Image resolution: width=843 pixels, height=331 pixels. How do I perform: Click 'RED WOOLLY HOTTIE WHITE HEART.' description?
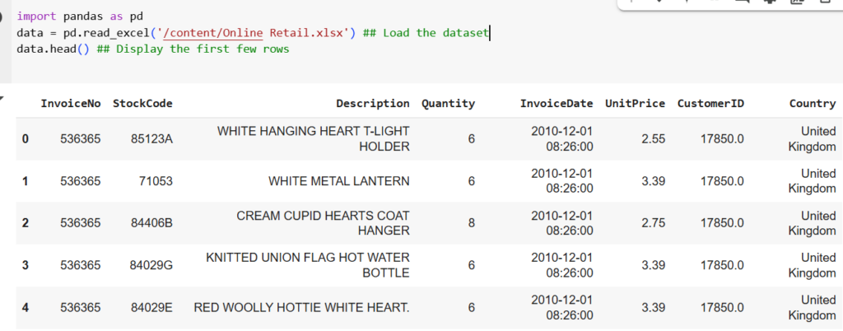click(301, 307)
